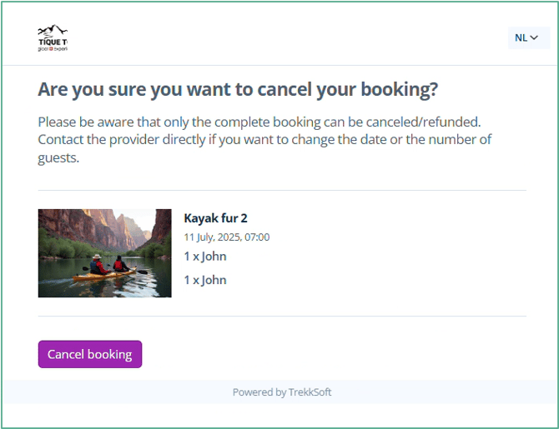Screen dimensions: 559x429
Task: Click the "Kayak fur 2" activity title
Action: 215,218
